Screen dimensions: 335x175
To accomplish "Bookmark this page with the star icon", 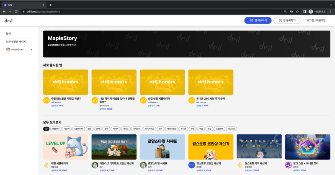I will tap(297, 12).
